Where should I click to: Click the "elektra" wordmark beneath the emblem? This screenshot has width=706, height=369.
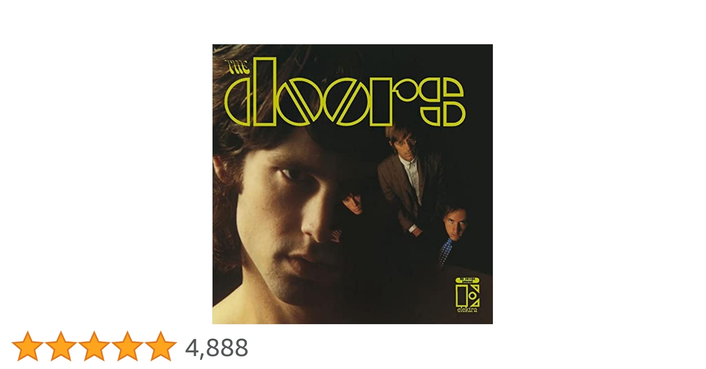(467, 310)
